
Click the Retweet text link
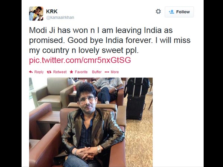(x=60, y=72)
